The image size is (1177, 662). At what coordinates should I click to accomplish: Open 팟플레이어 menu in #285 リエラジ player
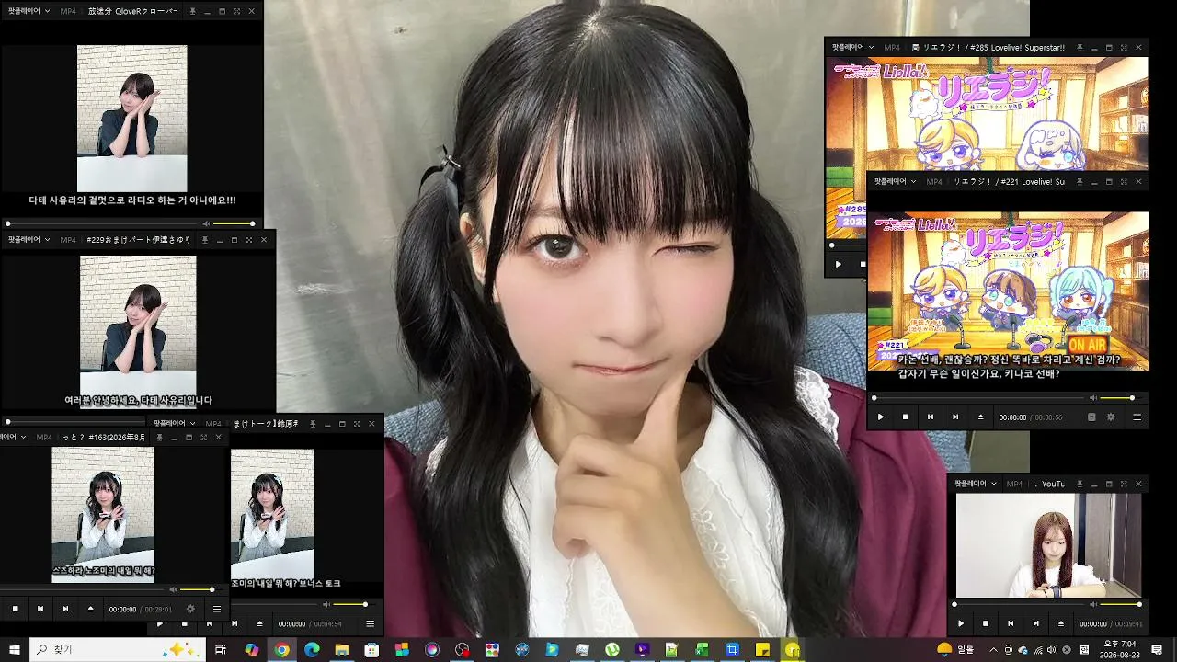pos(852,47)
